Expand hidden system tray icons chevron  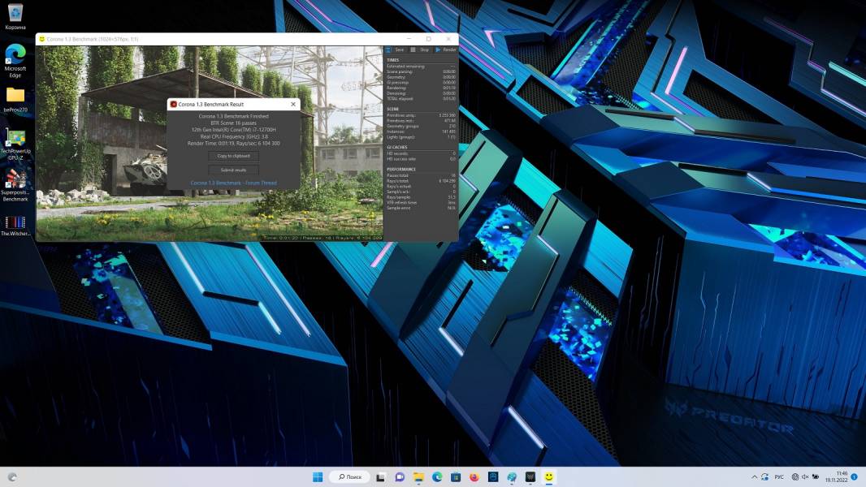pyautogui.click(x=754, y=476)
